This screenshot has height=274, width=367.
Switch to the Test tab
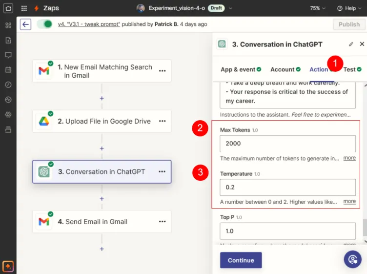click(352, 69)
